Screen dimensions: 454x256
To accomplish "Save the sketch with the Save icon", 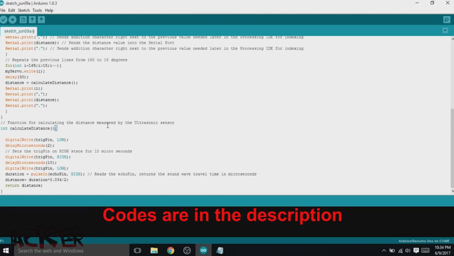I will click(41, 19).
